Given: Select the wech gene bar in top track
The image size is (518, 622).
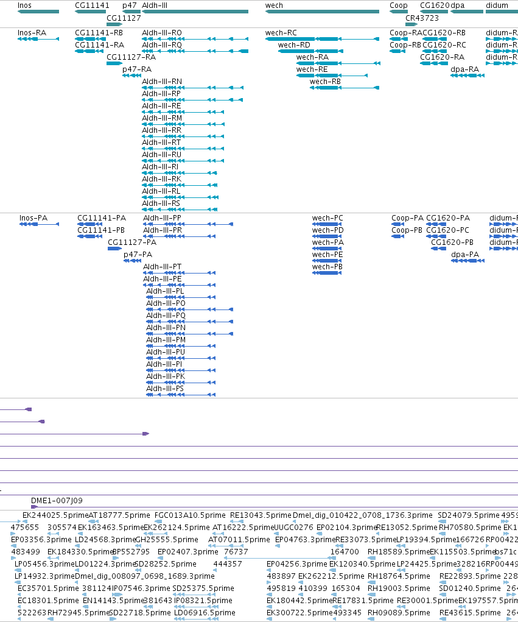Looking at the screenshot, I should pos(322,12).
